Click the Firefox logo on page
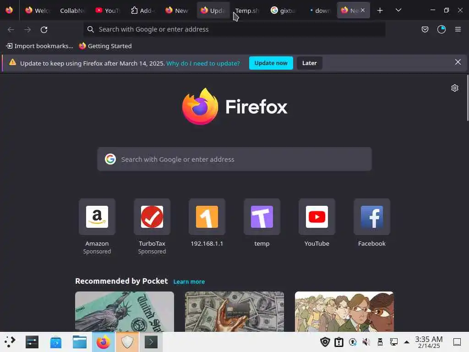Viewport: 469px width, 352px height. [234, 106]
